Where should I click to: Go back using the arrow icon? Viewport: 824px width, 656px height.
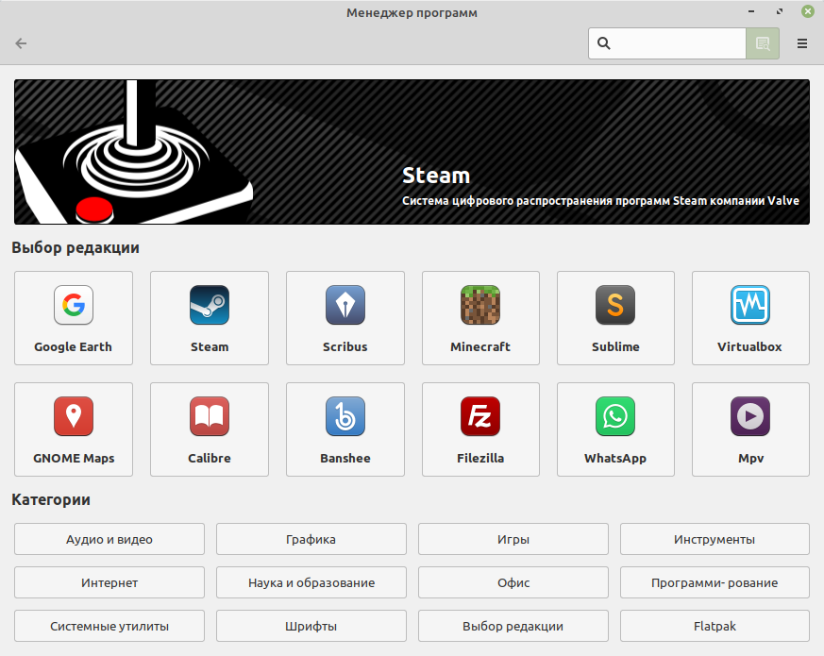[x=21, y=43]
